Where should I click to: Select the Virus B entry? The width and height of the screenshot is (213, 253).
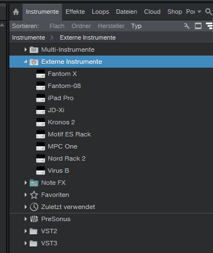point(58,170)
